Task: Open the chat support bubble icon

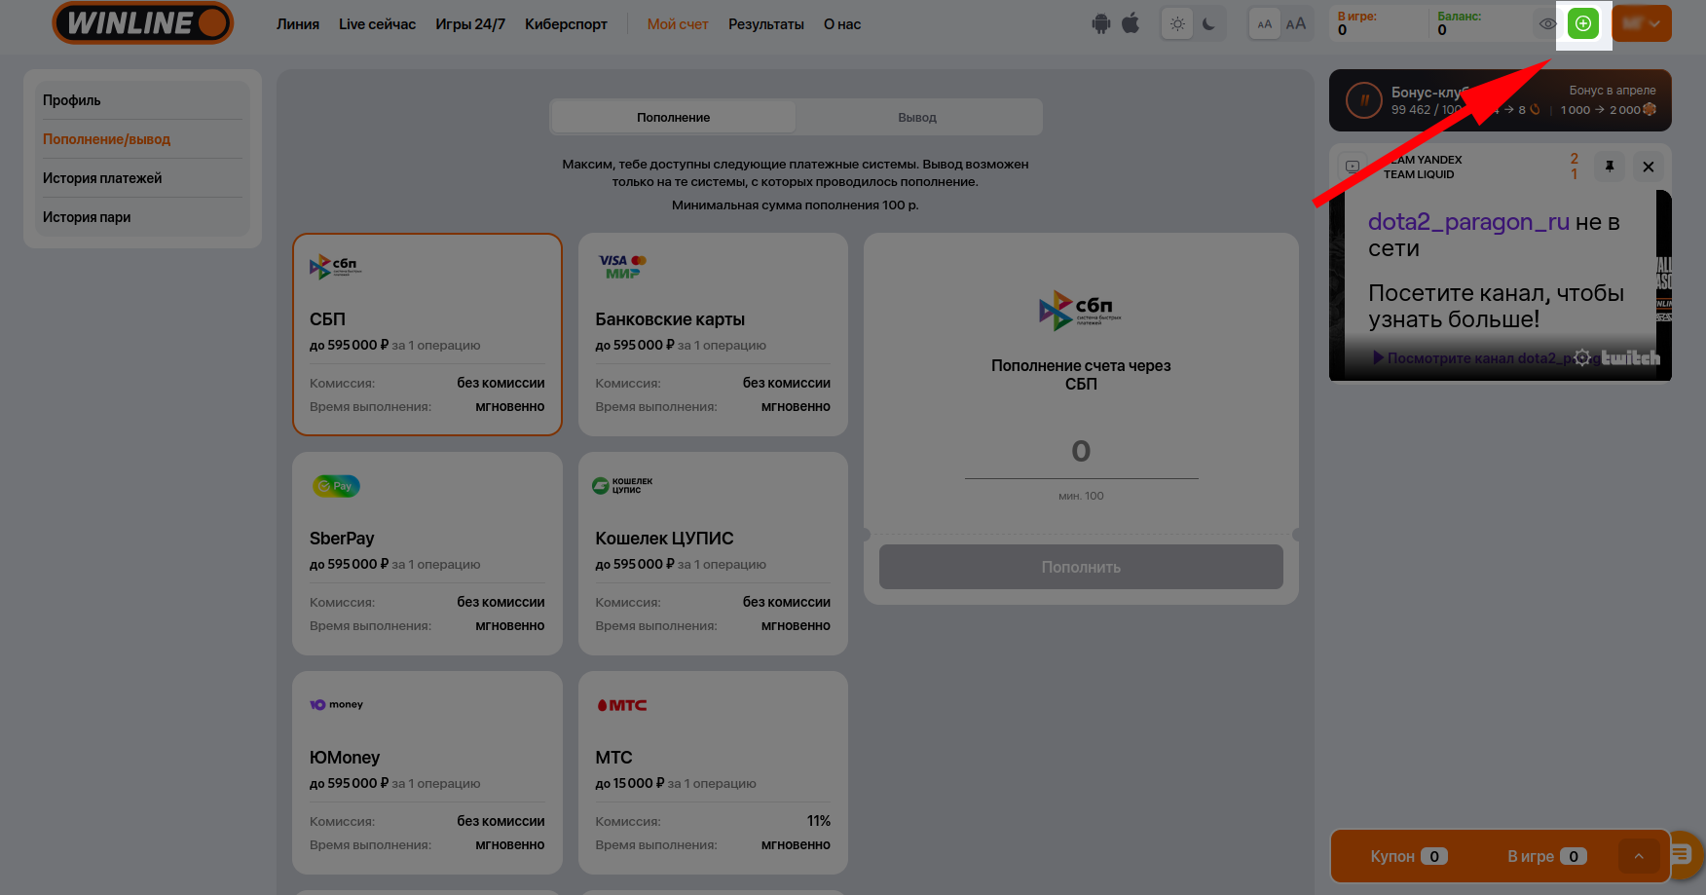Action: click(x=1682, y=854)
